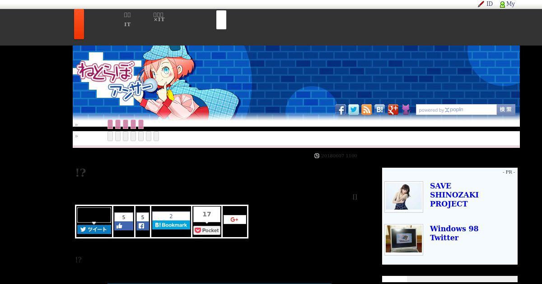Click the clock icon beside the 20180607 date
This screenshot has height=284, width=542.
(x=317, y=156)
